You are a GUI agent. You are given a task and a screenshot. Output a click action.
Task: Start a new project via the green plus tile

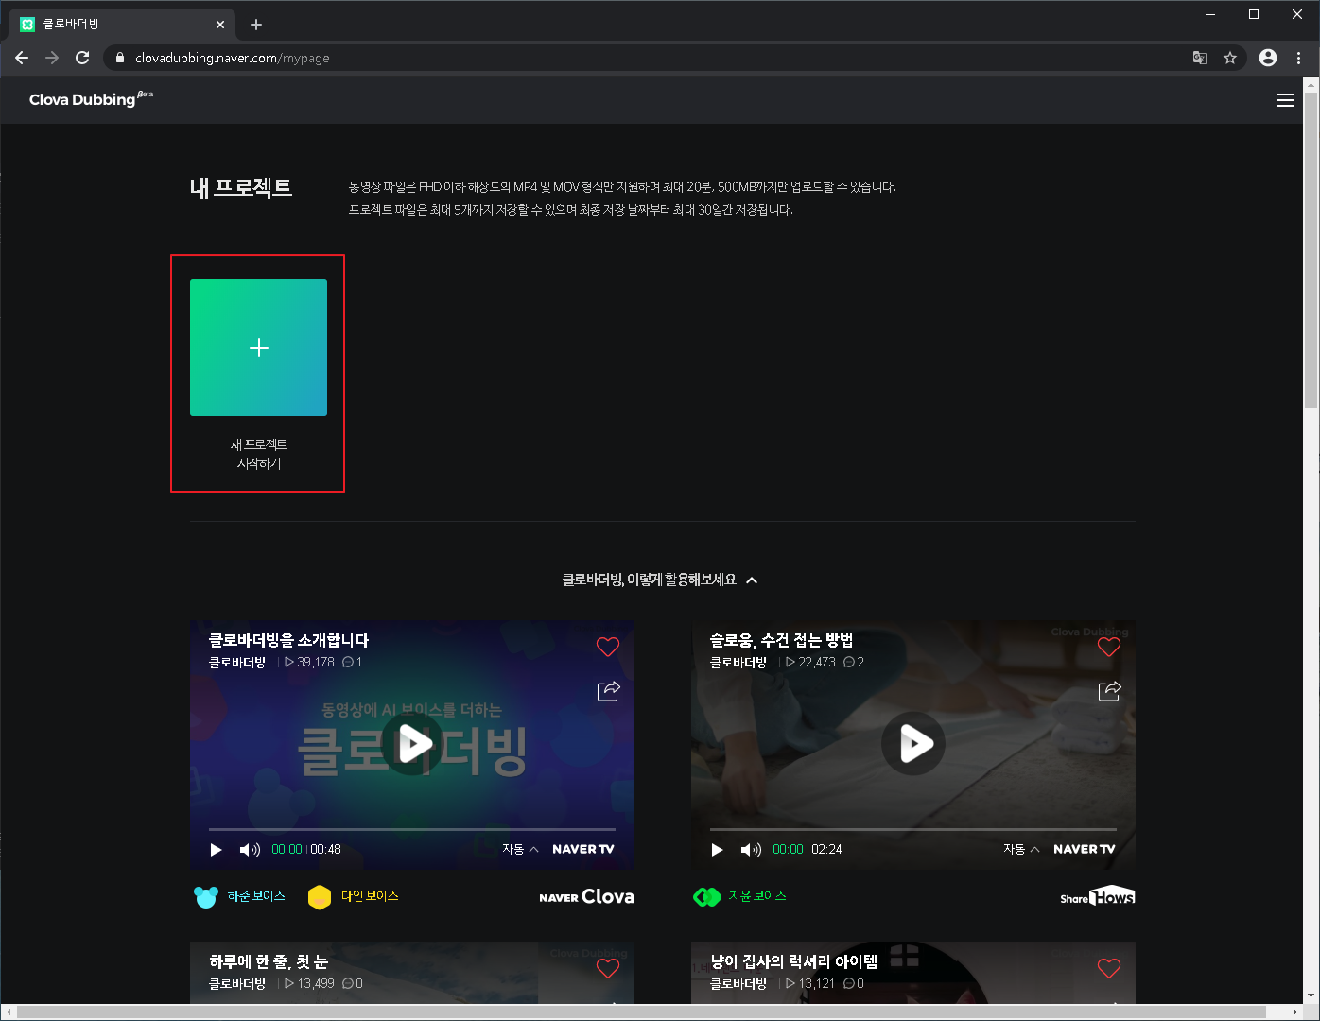(x=258, y=347)
